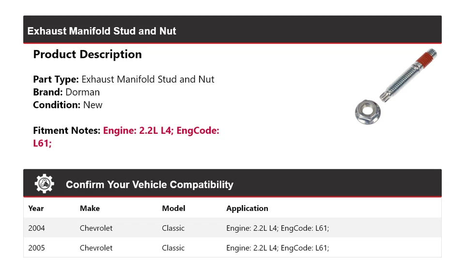
Task: Click Chevrolet in the 2005 row
Action: point(96,248)
